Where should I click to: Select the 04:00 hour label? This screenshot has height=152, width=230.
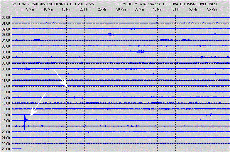[6, 40]
